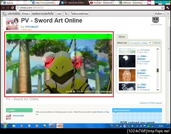
Task: Open the 26. CM2- Zetman video link
Action: [142, 86]
